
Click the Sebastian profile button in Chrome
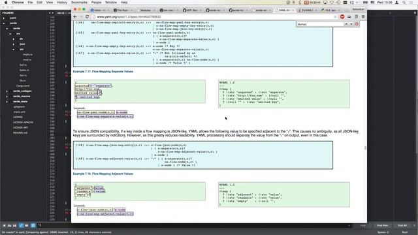point(358,9)
